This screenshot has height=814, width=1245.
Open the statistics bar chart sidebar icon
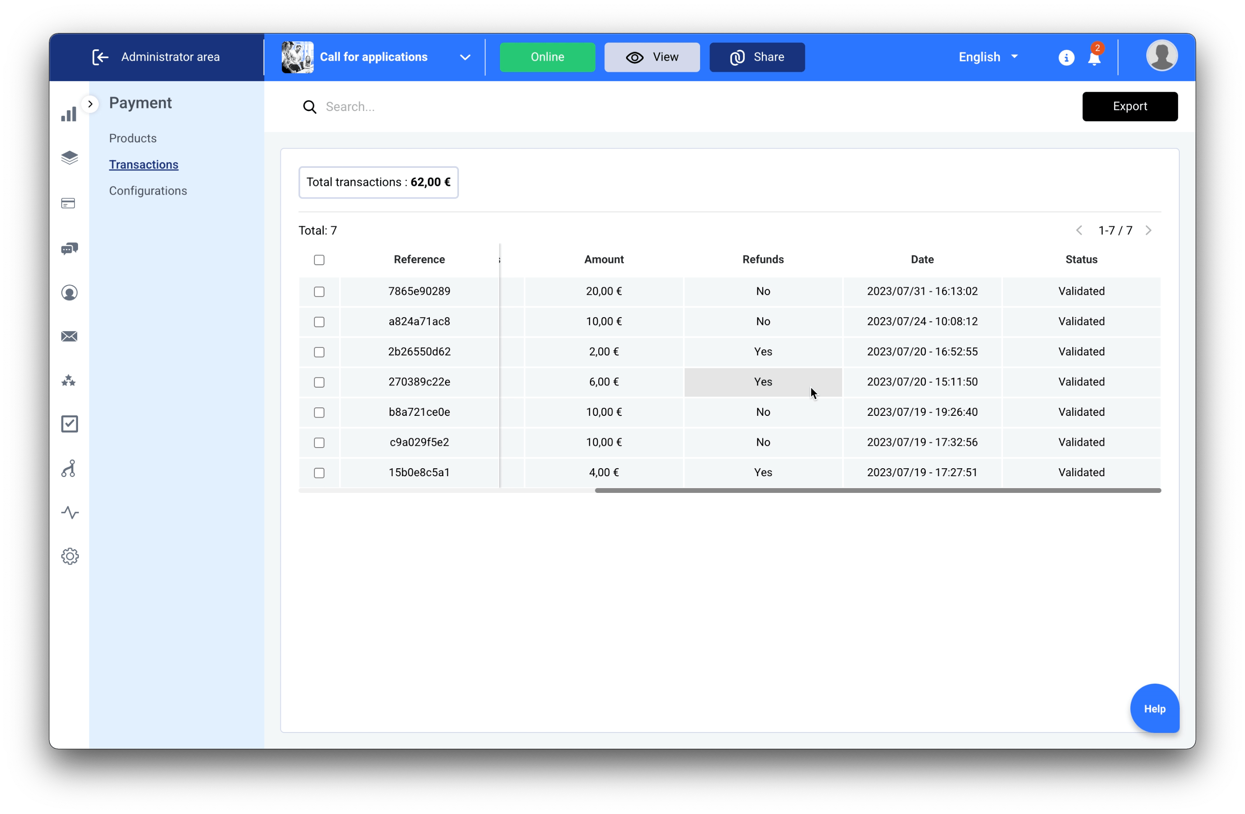pyautogui.click(x=69, y=114)
